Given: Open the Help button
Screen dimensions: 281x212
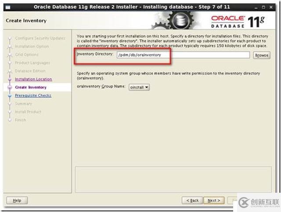Looking at the screenshot, I should (17, 201).
